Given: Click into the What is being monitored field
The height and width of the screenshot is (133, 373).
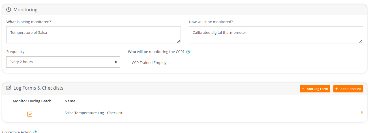Looking at the screenshot, I should [x=93, y=35].
